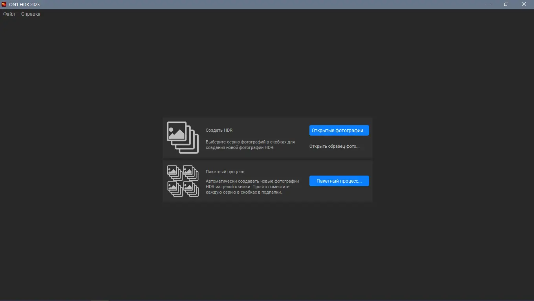This screenshot has height=301, width=534.
Task: Click the four-stack batch process icon
Action: click(183, 181)
